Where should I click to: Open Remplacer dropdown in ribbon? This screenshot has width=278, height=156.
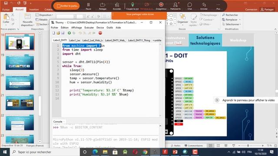tap(231, 19)
